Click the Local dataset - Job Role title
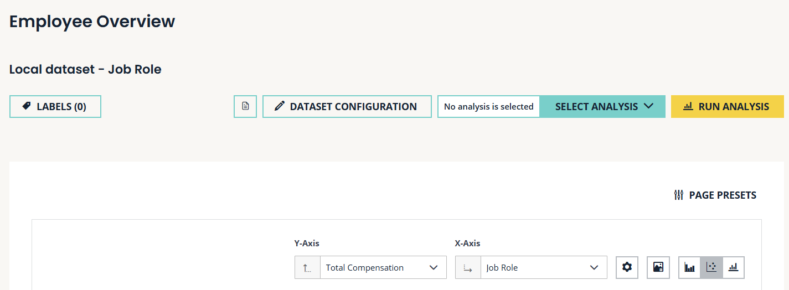The image size is (789, 290). click(x=85, y=70)
